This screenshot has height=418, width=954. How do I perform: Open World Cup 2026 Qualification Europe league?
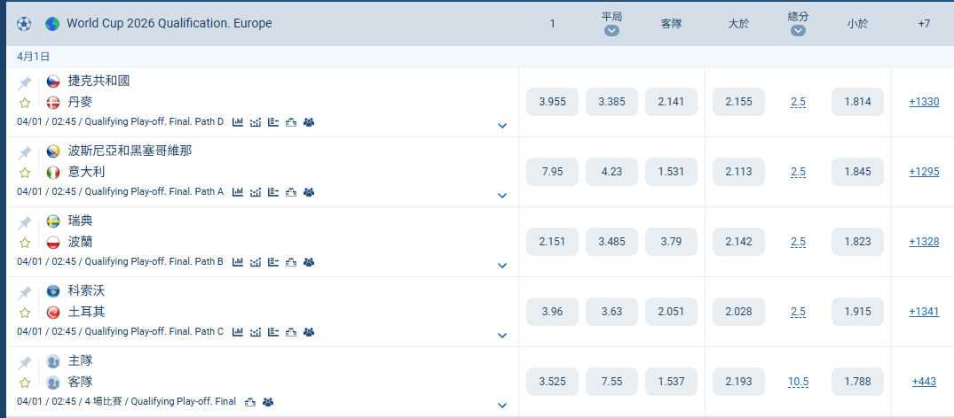[x=169, y=23]
